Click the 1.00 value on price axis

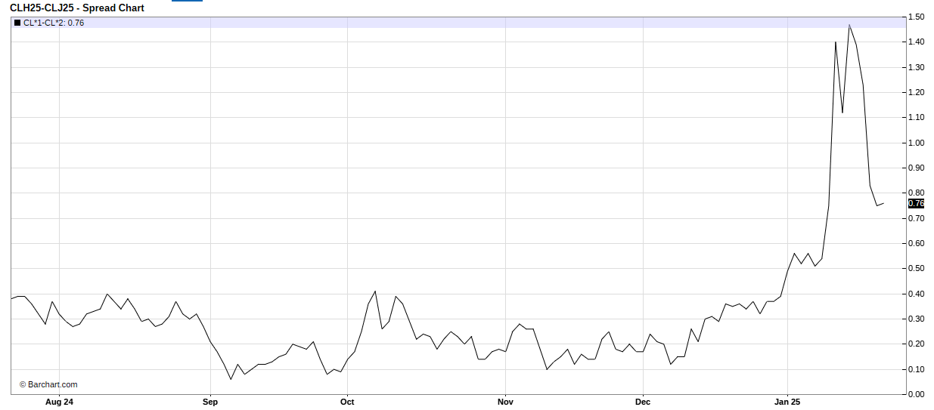pyautogui.click(x=916, y=143)
